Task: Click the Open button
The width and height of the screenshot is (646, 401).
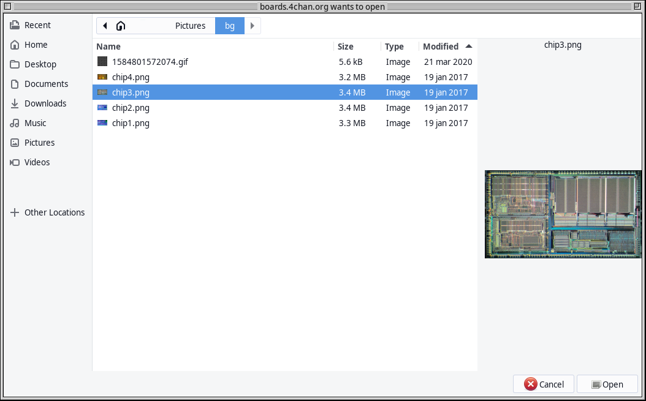Action: pyautogui.click(x=607, y=384)
